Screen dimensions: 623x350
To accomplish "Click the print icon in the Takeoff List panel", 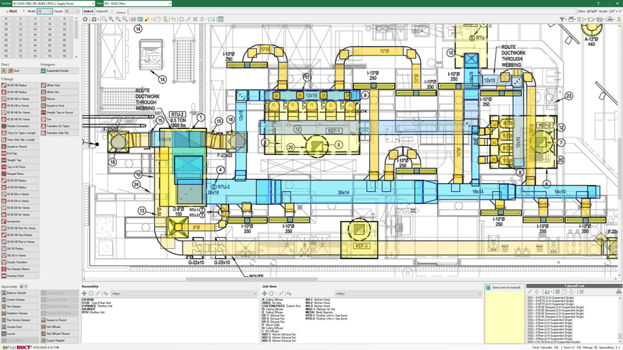I will pos(618,292).
